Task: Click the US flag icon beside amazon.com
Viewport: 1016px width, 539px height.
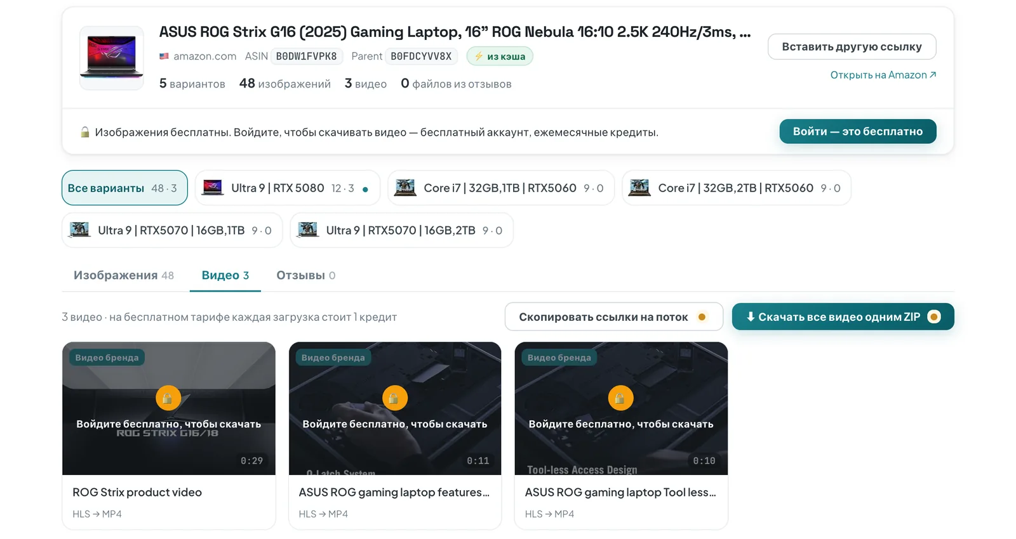Action: (164, 56)
